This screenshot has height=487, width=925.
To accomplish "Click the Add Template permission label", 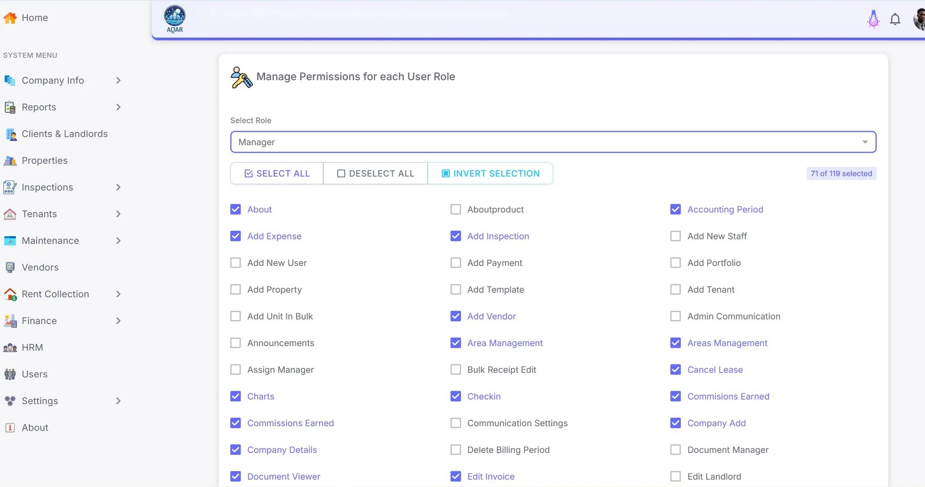I will coord(495,290).
